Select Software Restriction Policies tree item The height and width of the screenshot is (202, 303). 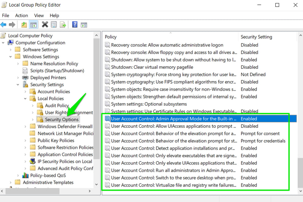65,148
